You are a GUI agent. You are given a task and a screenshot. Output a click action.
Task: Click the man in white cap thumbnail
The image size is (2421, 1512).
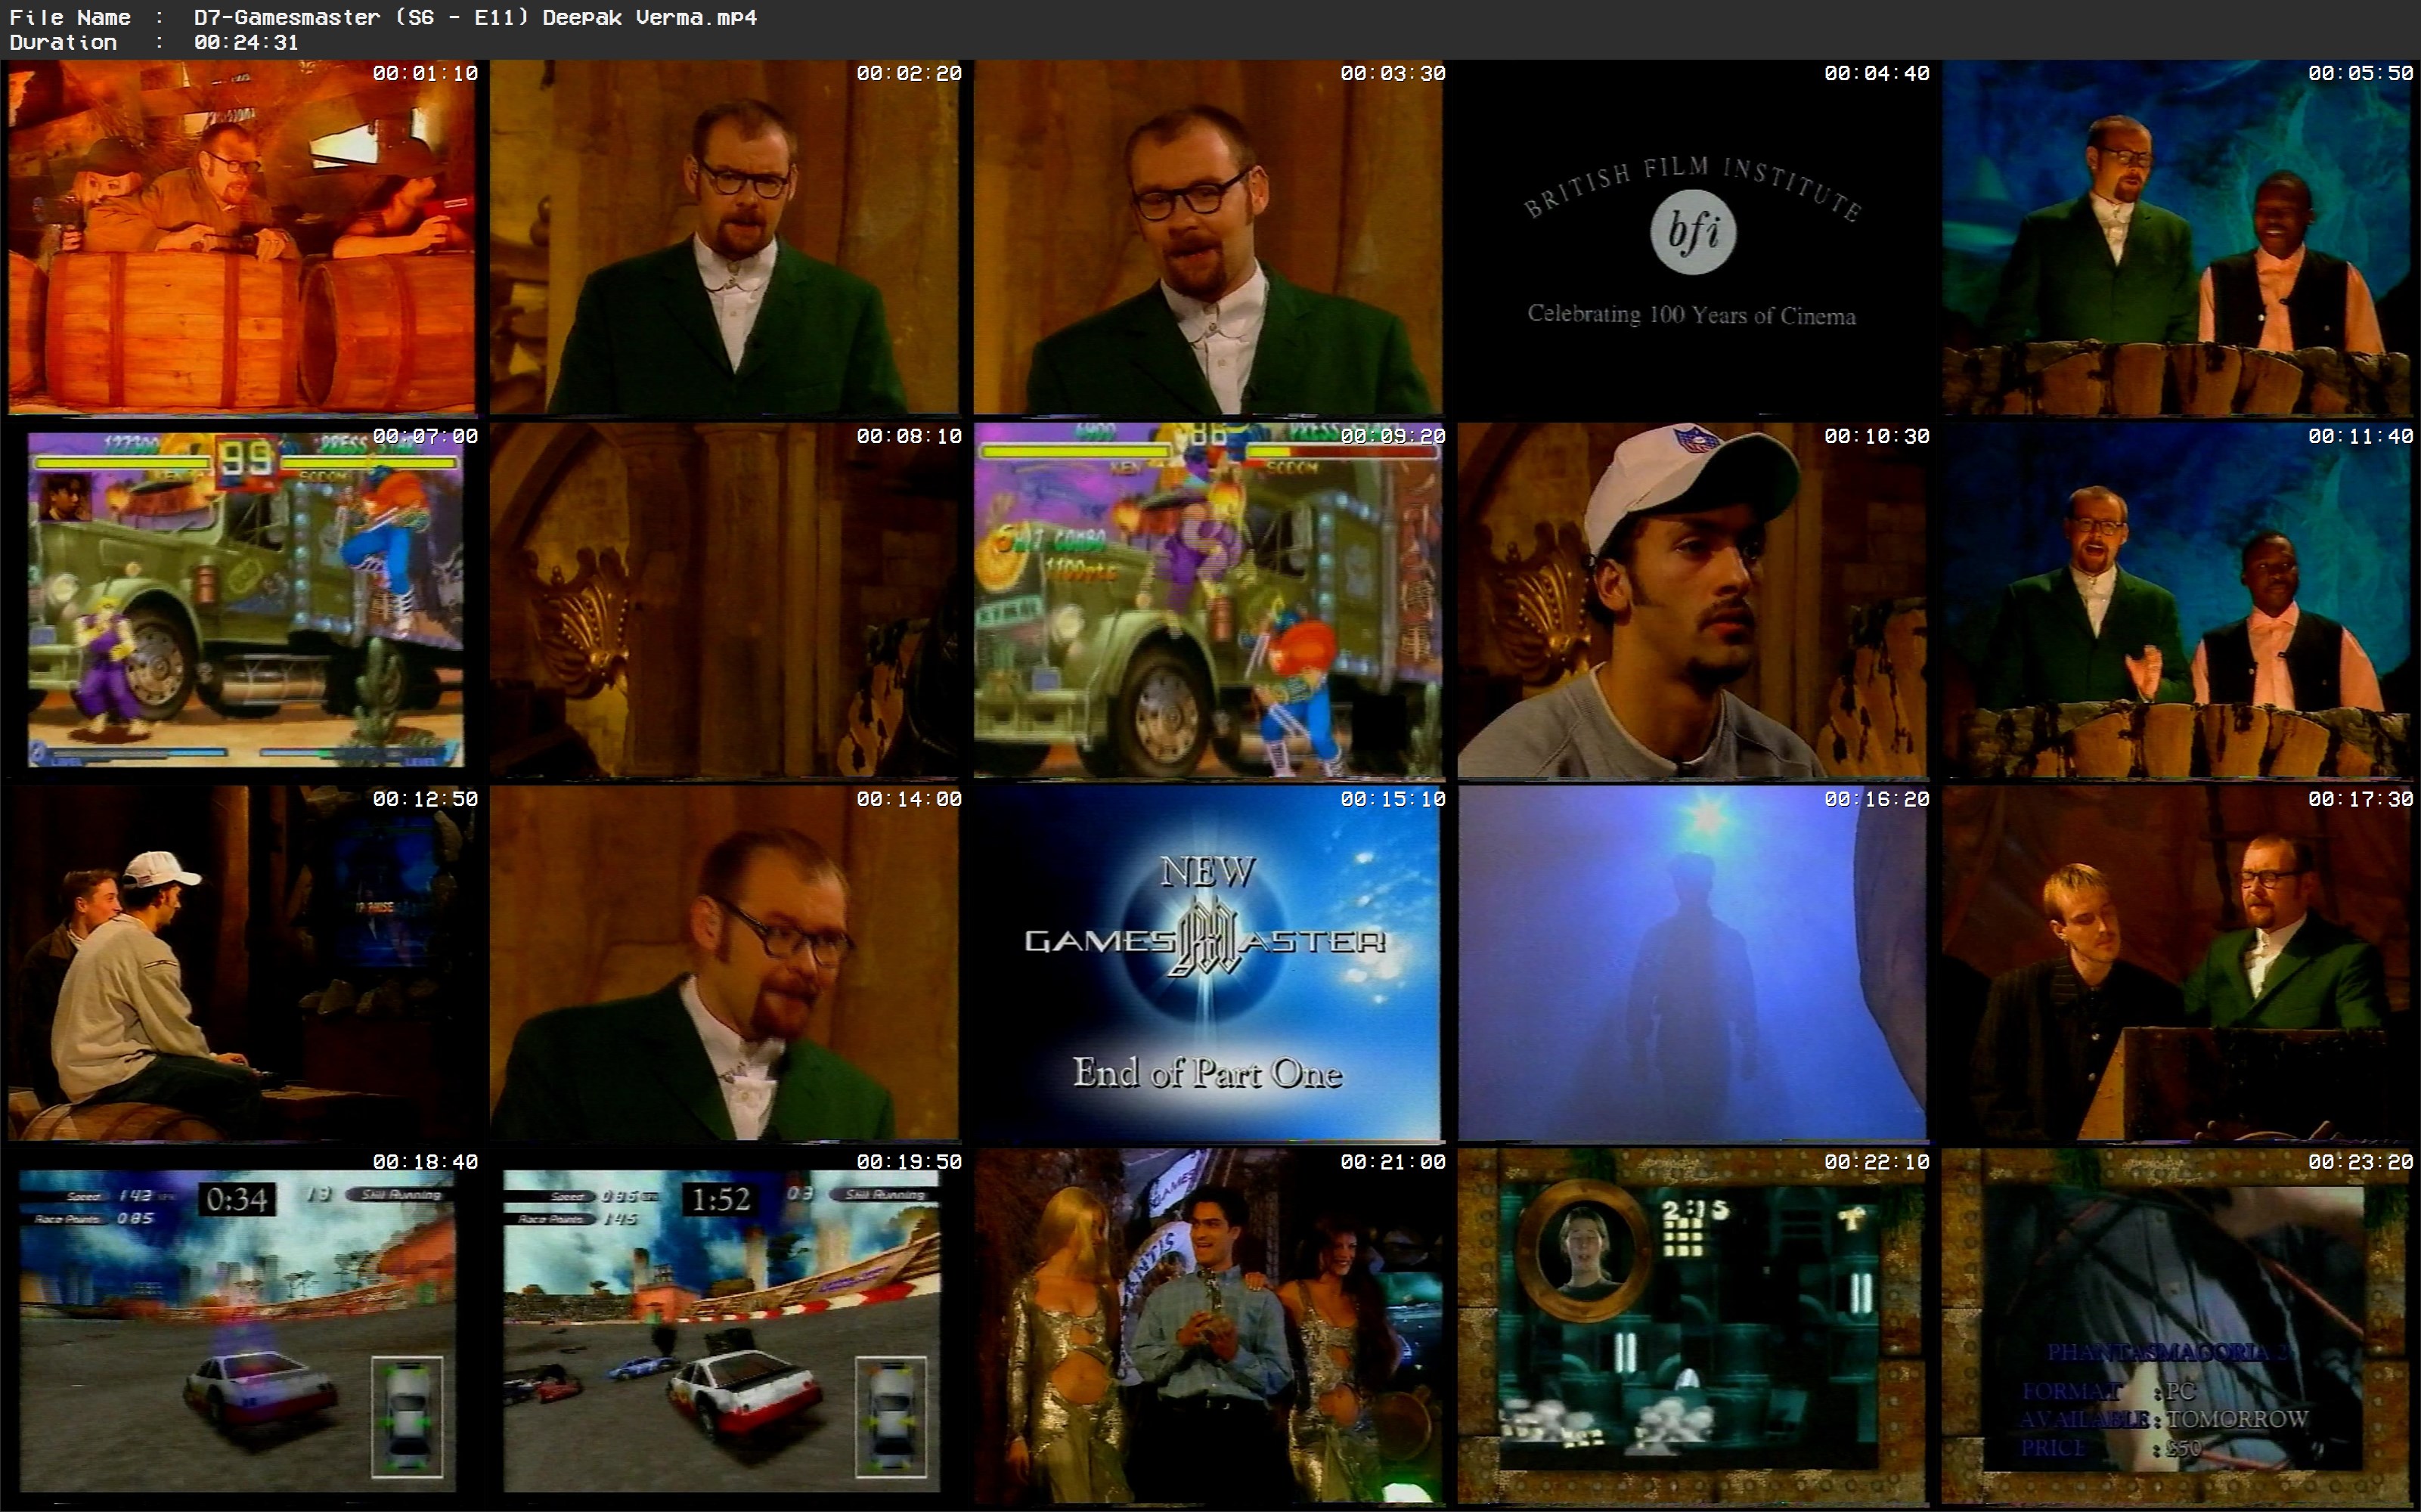coord(1692,600)
